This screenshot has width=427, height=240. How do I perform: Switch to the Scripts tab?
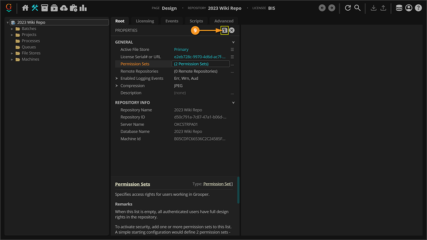[196, 21]
